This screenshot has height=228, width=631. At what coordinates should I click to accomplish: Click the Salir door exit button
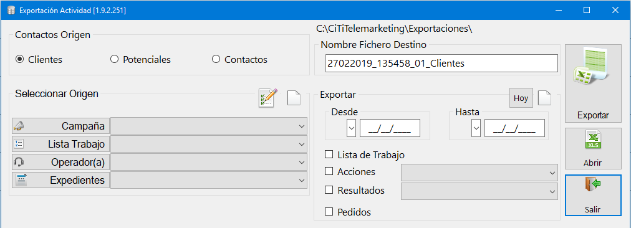click(593, 195)
